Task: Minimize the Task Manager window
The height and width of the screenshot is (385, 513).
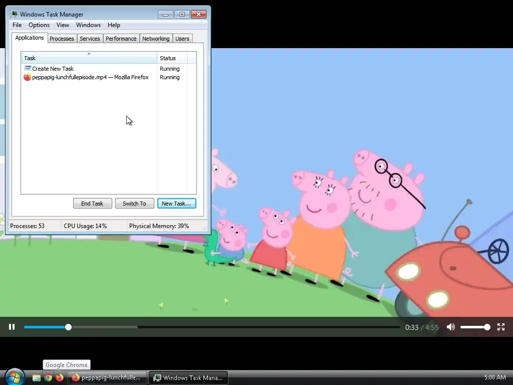Action: [x=165, y=15]
